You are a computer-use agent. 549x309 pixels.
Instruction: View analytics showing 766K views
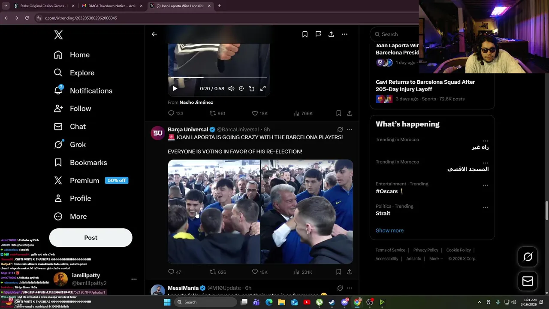(303, 113)
